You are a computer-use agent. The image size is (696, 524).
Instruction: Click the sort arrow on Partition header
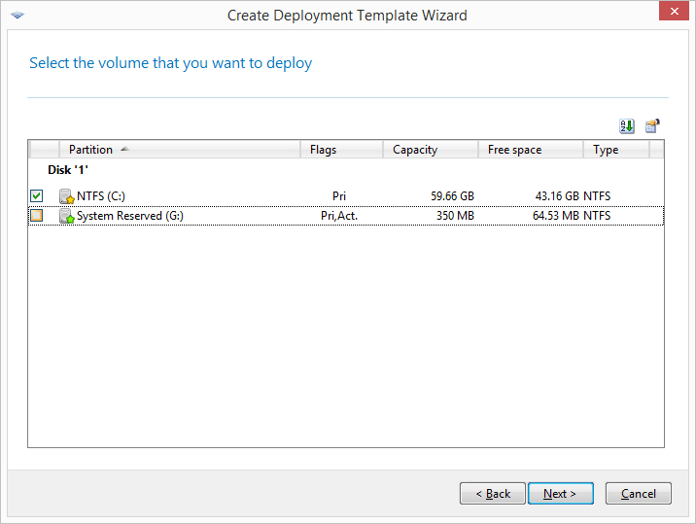point(124,149)
